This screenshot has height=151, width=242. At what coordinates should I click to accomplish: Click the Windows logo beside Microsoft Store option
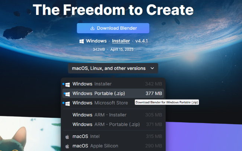coord(67,103)
